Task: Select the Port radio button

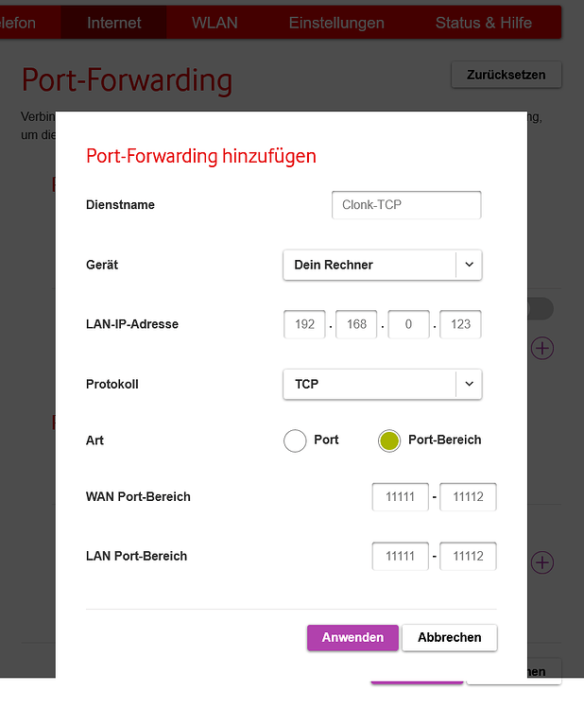Action: tap(296, 440)
